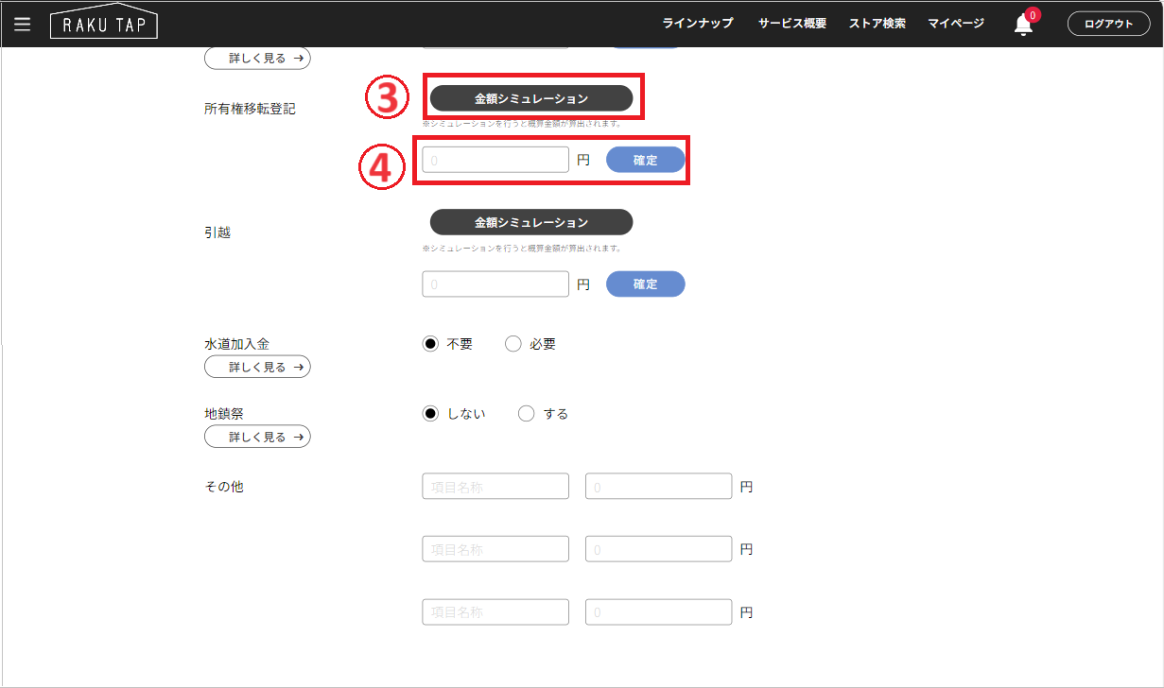1164x688 pixels.
Task: Focus second その他 amount field
Action: coord(659,549)
